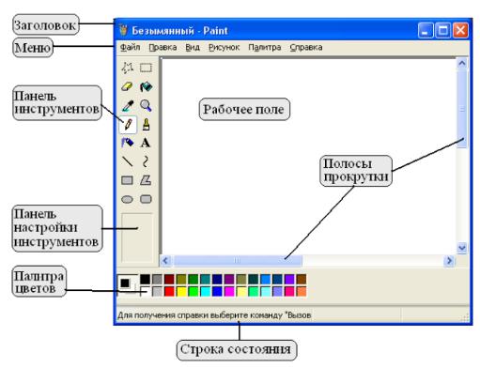Click the horizontal scrollbar right arrow
Viewport: 480px width, 367px height.
[x=449, y=260]
